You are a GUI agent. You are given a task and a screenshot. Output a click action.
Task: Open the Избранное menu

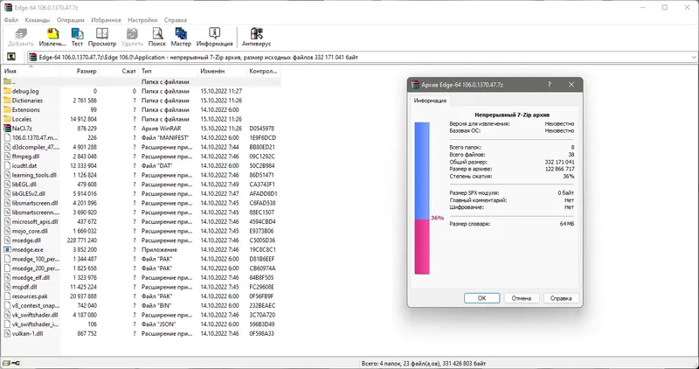click(x=106, y=20)
